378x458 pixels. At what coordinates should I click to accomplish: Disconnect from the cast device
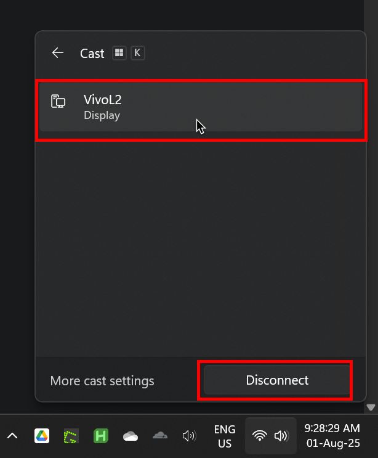[277, 380]
